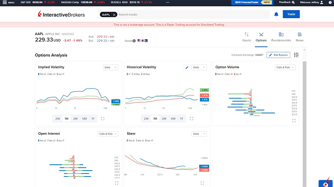This screenshot has height=187, width=334.
Task: Click the three-dot ticker overflow icon
Action: (168, 2)
